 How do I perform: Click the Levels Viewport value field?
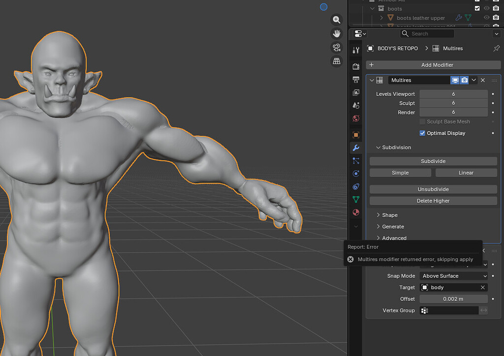(x=453, y=94)
